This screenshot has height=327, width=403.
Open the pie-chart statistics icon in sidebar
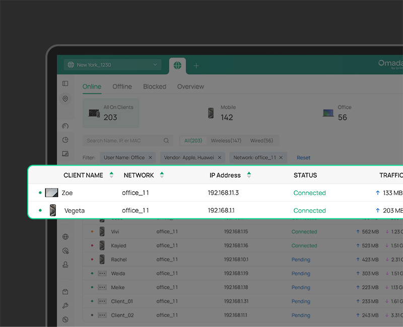click(65, 140)
